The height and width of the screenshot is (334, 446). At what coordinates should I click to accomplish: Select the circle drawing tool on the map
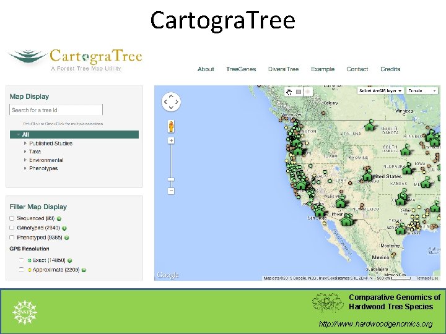[308, 92]
